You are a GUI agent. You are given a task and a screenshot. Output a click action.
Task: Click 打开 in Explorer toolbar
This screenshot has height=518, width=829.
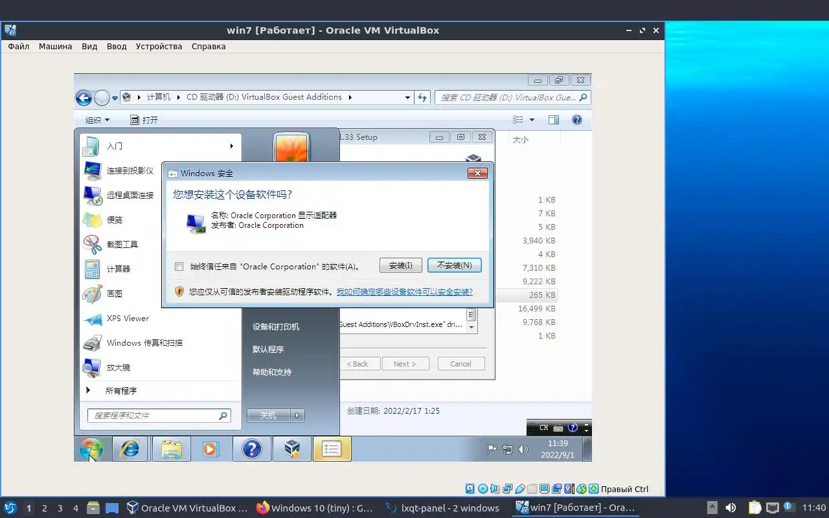pos(144,120)
